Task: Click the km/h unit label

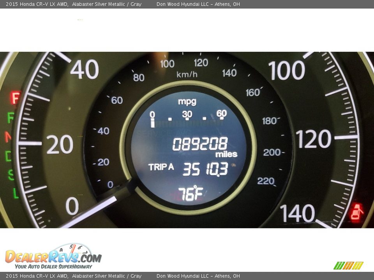Action: pyautogui.click(x=187, y=74)
